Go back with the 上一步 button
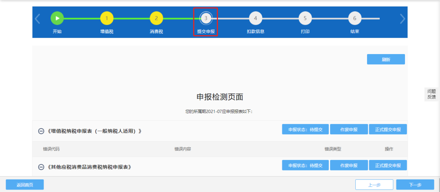The image size is (440, 192). 374,185
